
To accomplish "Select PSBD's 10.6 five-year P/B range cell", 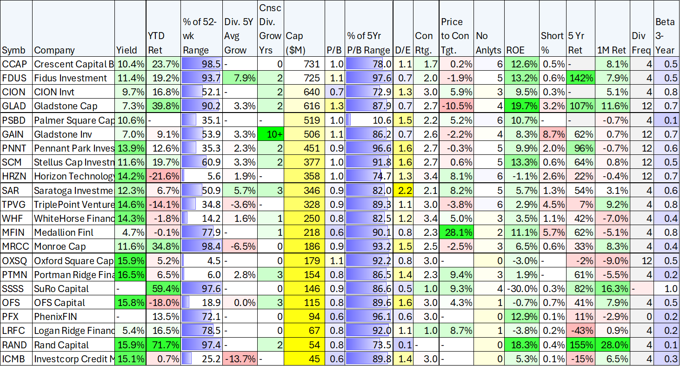I will [369, 120].
